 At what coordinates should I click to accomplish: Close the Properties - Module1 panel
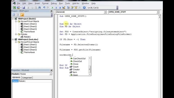(51, 70)
